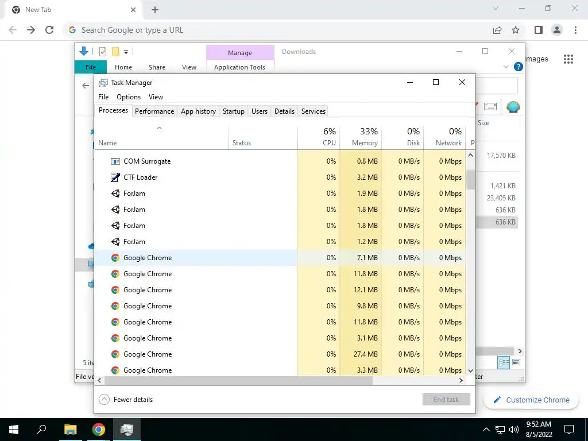Switch to the Details tab
The height and width of the screenshot is (441, 588).
284,111
